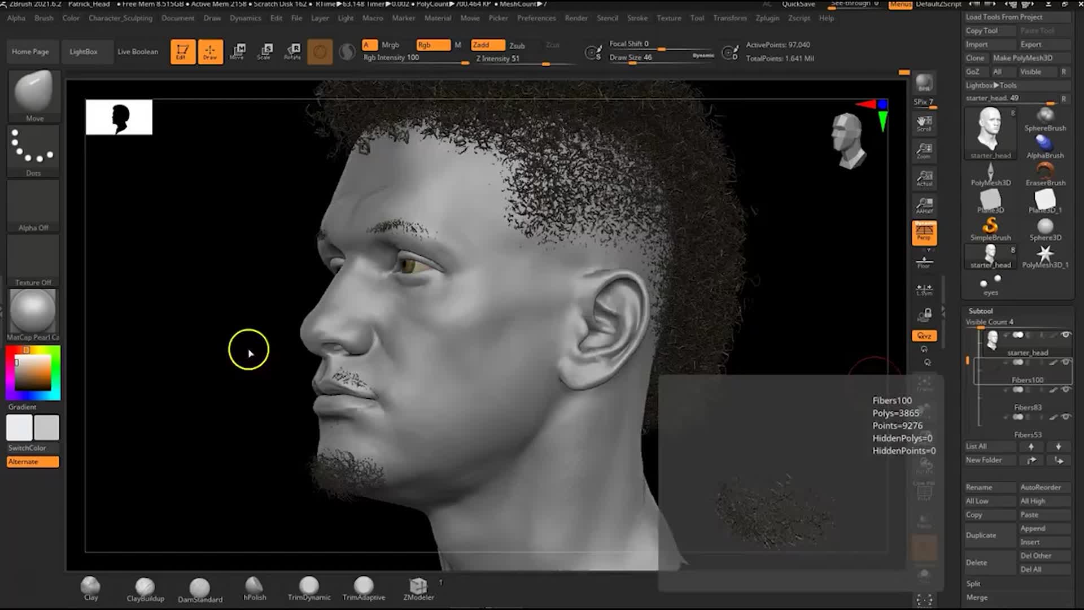Pick a color in the color picker
This screenshot has height=610, width=1084.
tap(33, 373)
